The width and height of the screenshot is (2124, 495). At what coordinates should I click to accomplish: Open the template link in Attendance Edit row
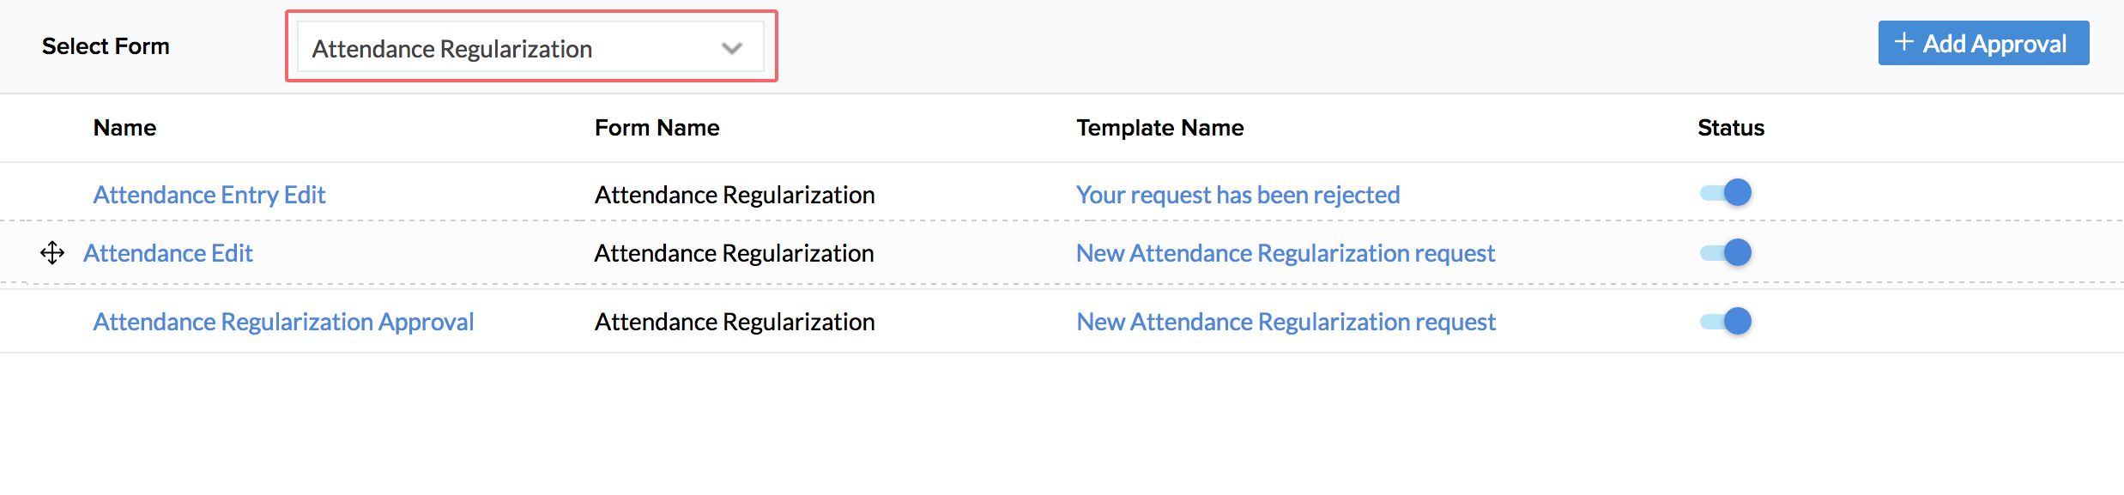pyautogui.click(x=1285, y=253)
